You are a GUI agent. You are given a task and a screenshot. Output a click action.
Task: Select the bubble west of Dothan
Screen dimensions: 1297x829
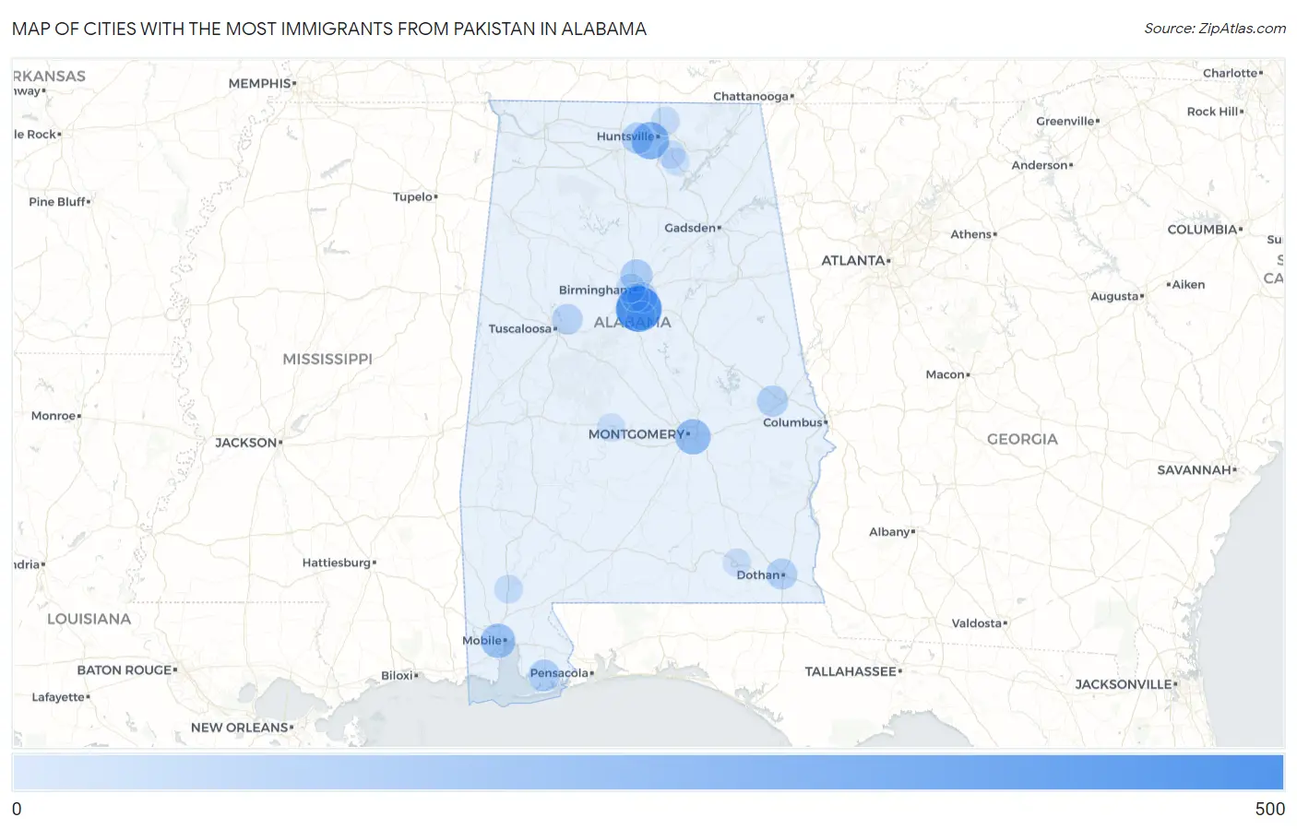[736, 562]
